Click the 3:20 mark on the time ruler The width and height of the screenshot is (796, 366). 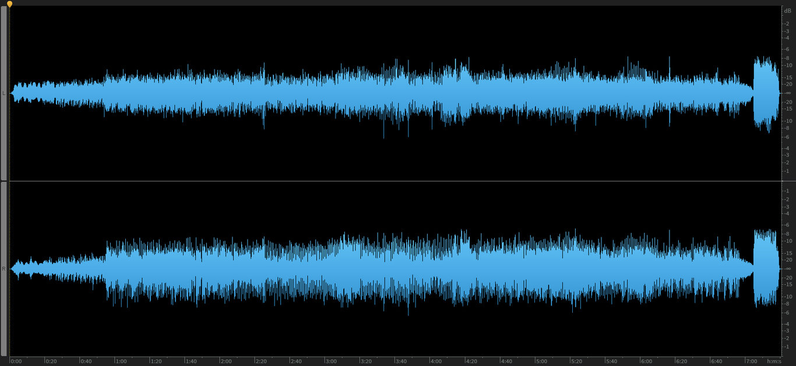pyautogui.click(x=366, y=361)
